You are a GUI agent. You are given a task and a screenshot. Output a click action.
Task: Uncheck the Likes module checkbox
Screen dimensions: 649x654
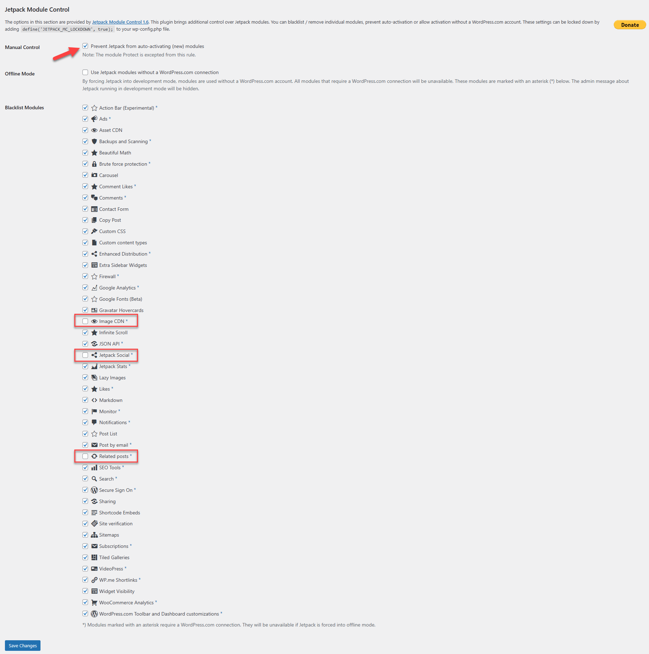point(85,389)
